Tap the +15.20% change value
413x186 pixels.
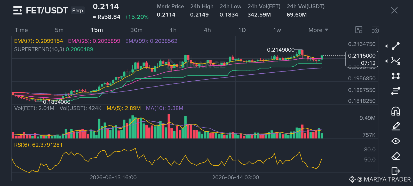(136, 17)
